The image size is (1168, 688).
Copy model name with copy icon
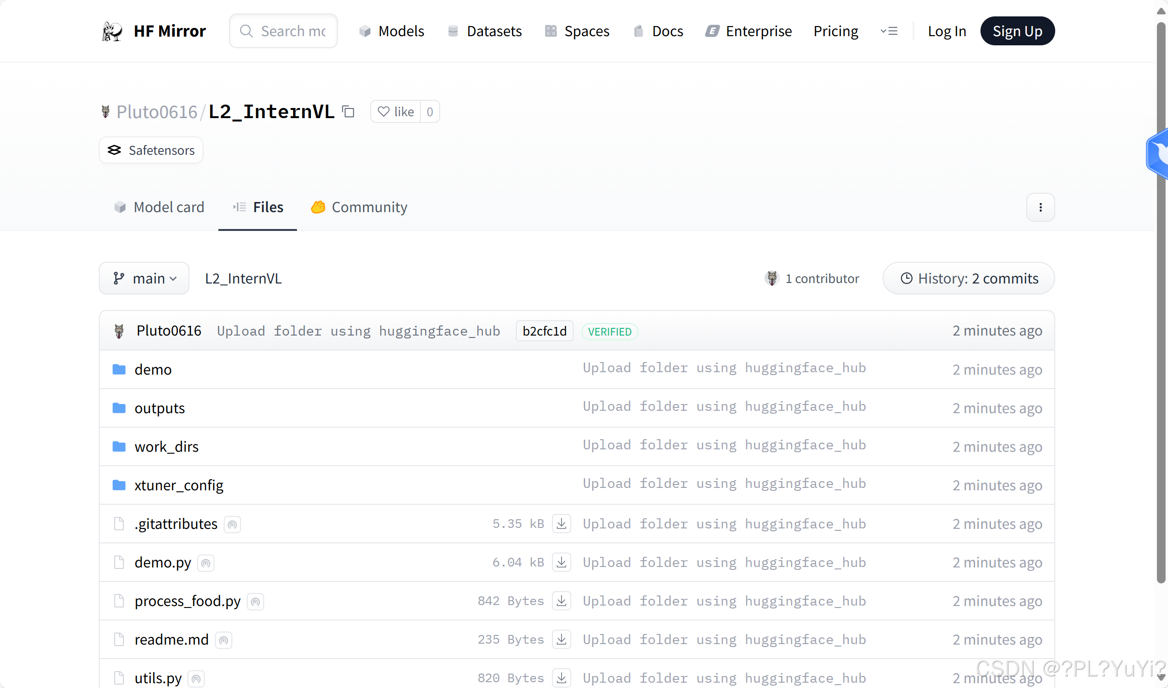point(348,112)
